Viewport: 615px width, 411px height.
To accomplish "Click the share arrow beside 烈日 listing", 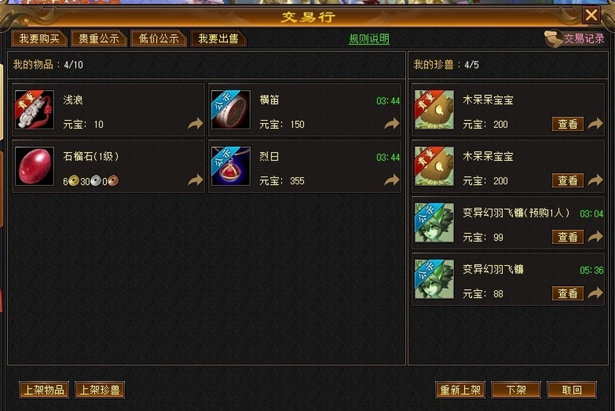I will coord(391,180).
